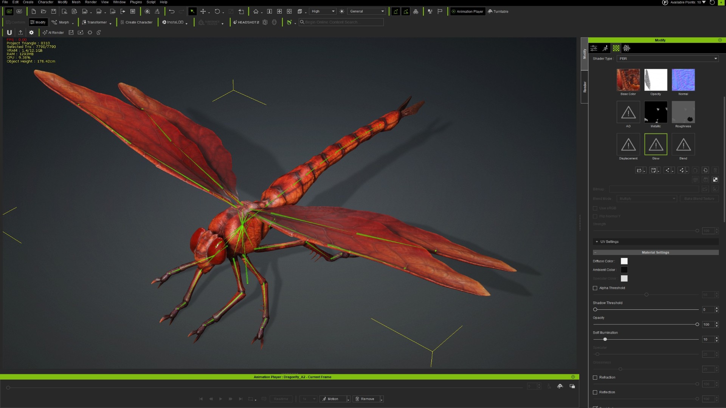This screenshot has width=726, height=408.
Task: Click the Create Character button
Action: pyautogui.click(x=137, y=22)
